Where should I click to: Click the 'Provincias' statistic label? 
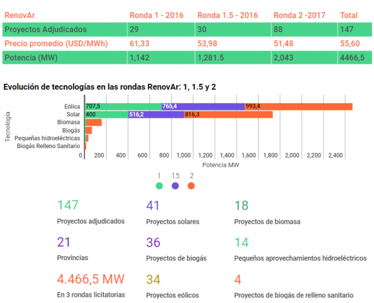72,257
